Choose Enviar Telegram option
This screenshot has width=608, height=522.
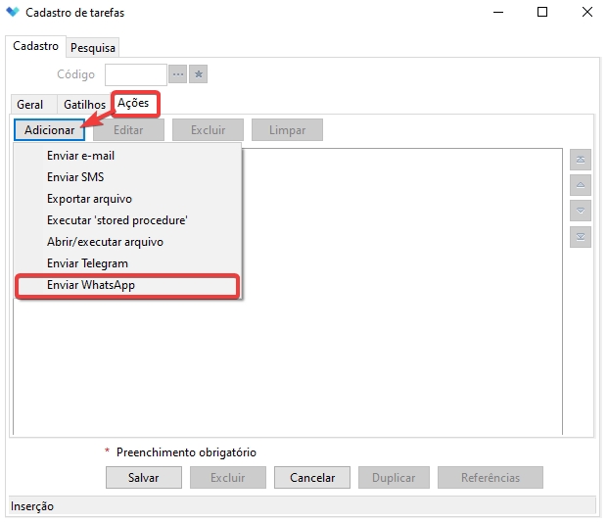87,263
